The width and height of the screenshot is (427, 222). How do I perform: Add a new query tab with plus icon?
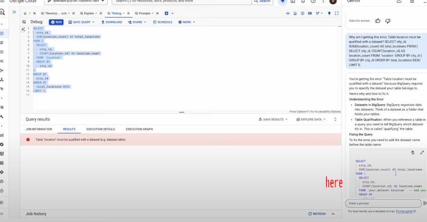(x=166, y=13)
